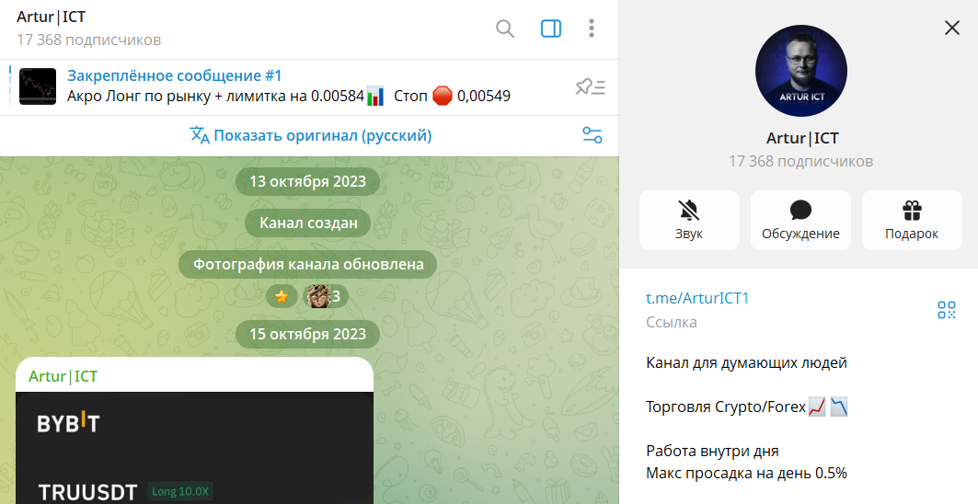
Task: Click the 'Канал для думающих людей' description
Action: (746, 362)
